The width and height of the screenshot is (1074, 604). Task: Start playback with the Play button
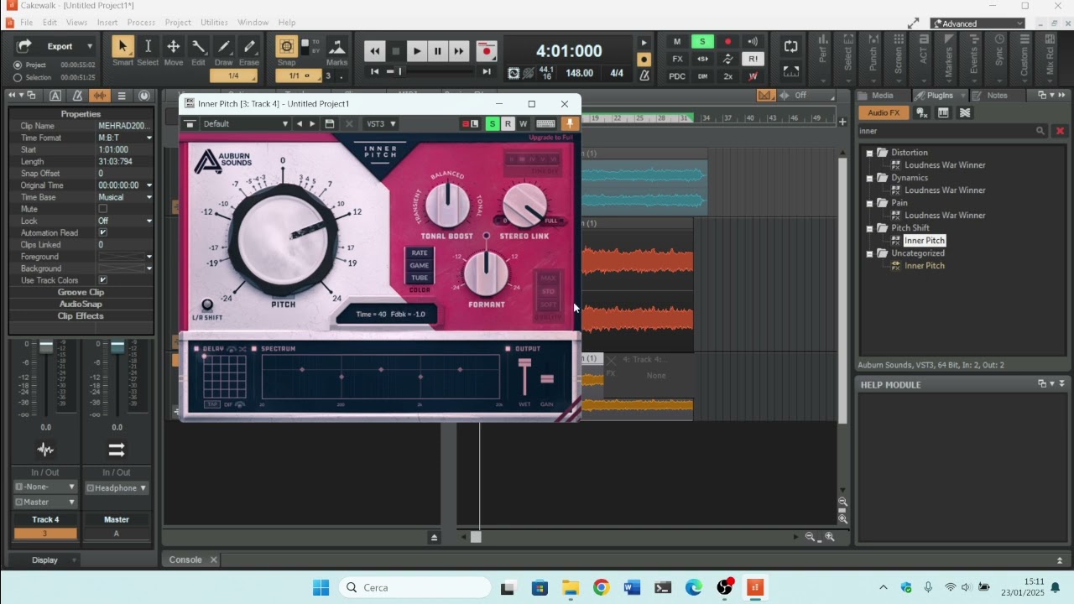tap(417, 51)
